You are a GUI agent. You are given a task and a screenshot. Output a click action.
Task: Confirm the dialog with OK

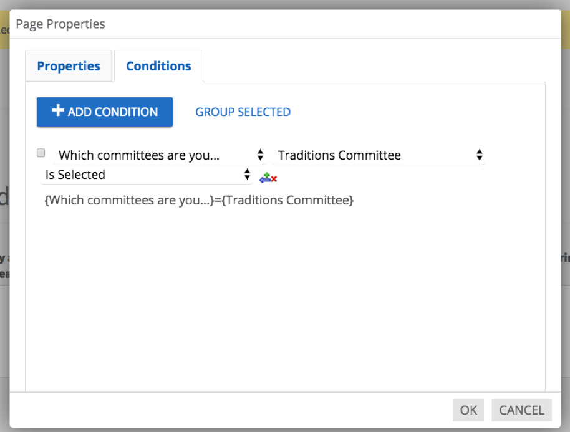[x=468, y=410]
